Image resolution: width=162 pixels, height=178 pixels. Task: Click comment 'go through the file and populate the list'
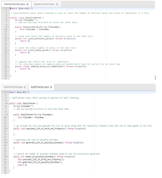coord(82,126)
